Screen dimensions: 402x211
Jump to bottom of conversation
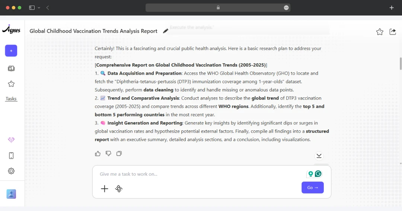pos(319,156)
